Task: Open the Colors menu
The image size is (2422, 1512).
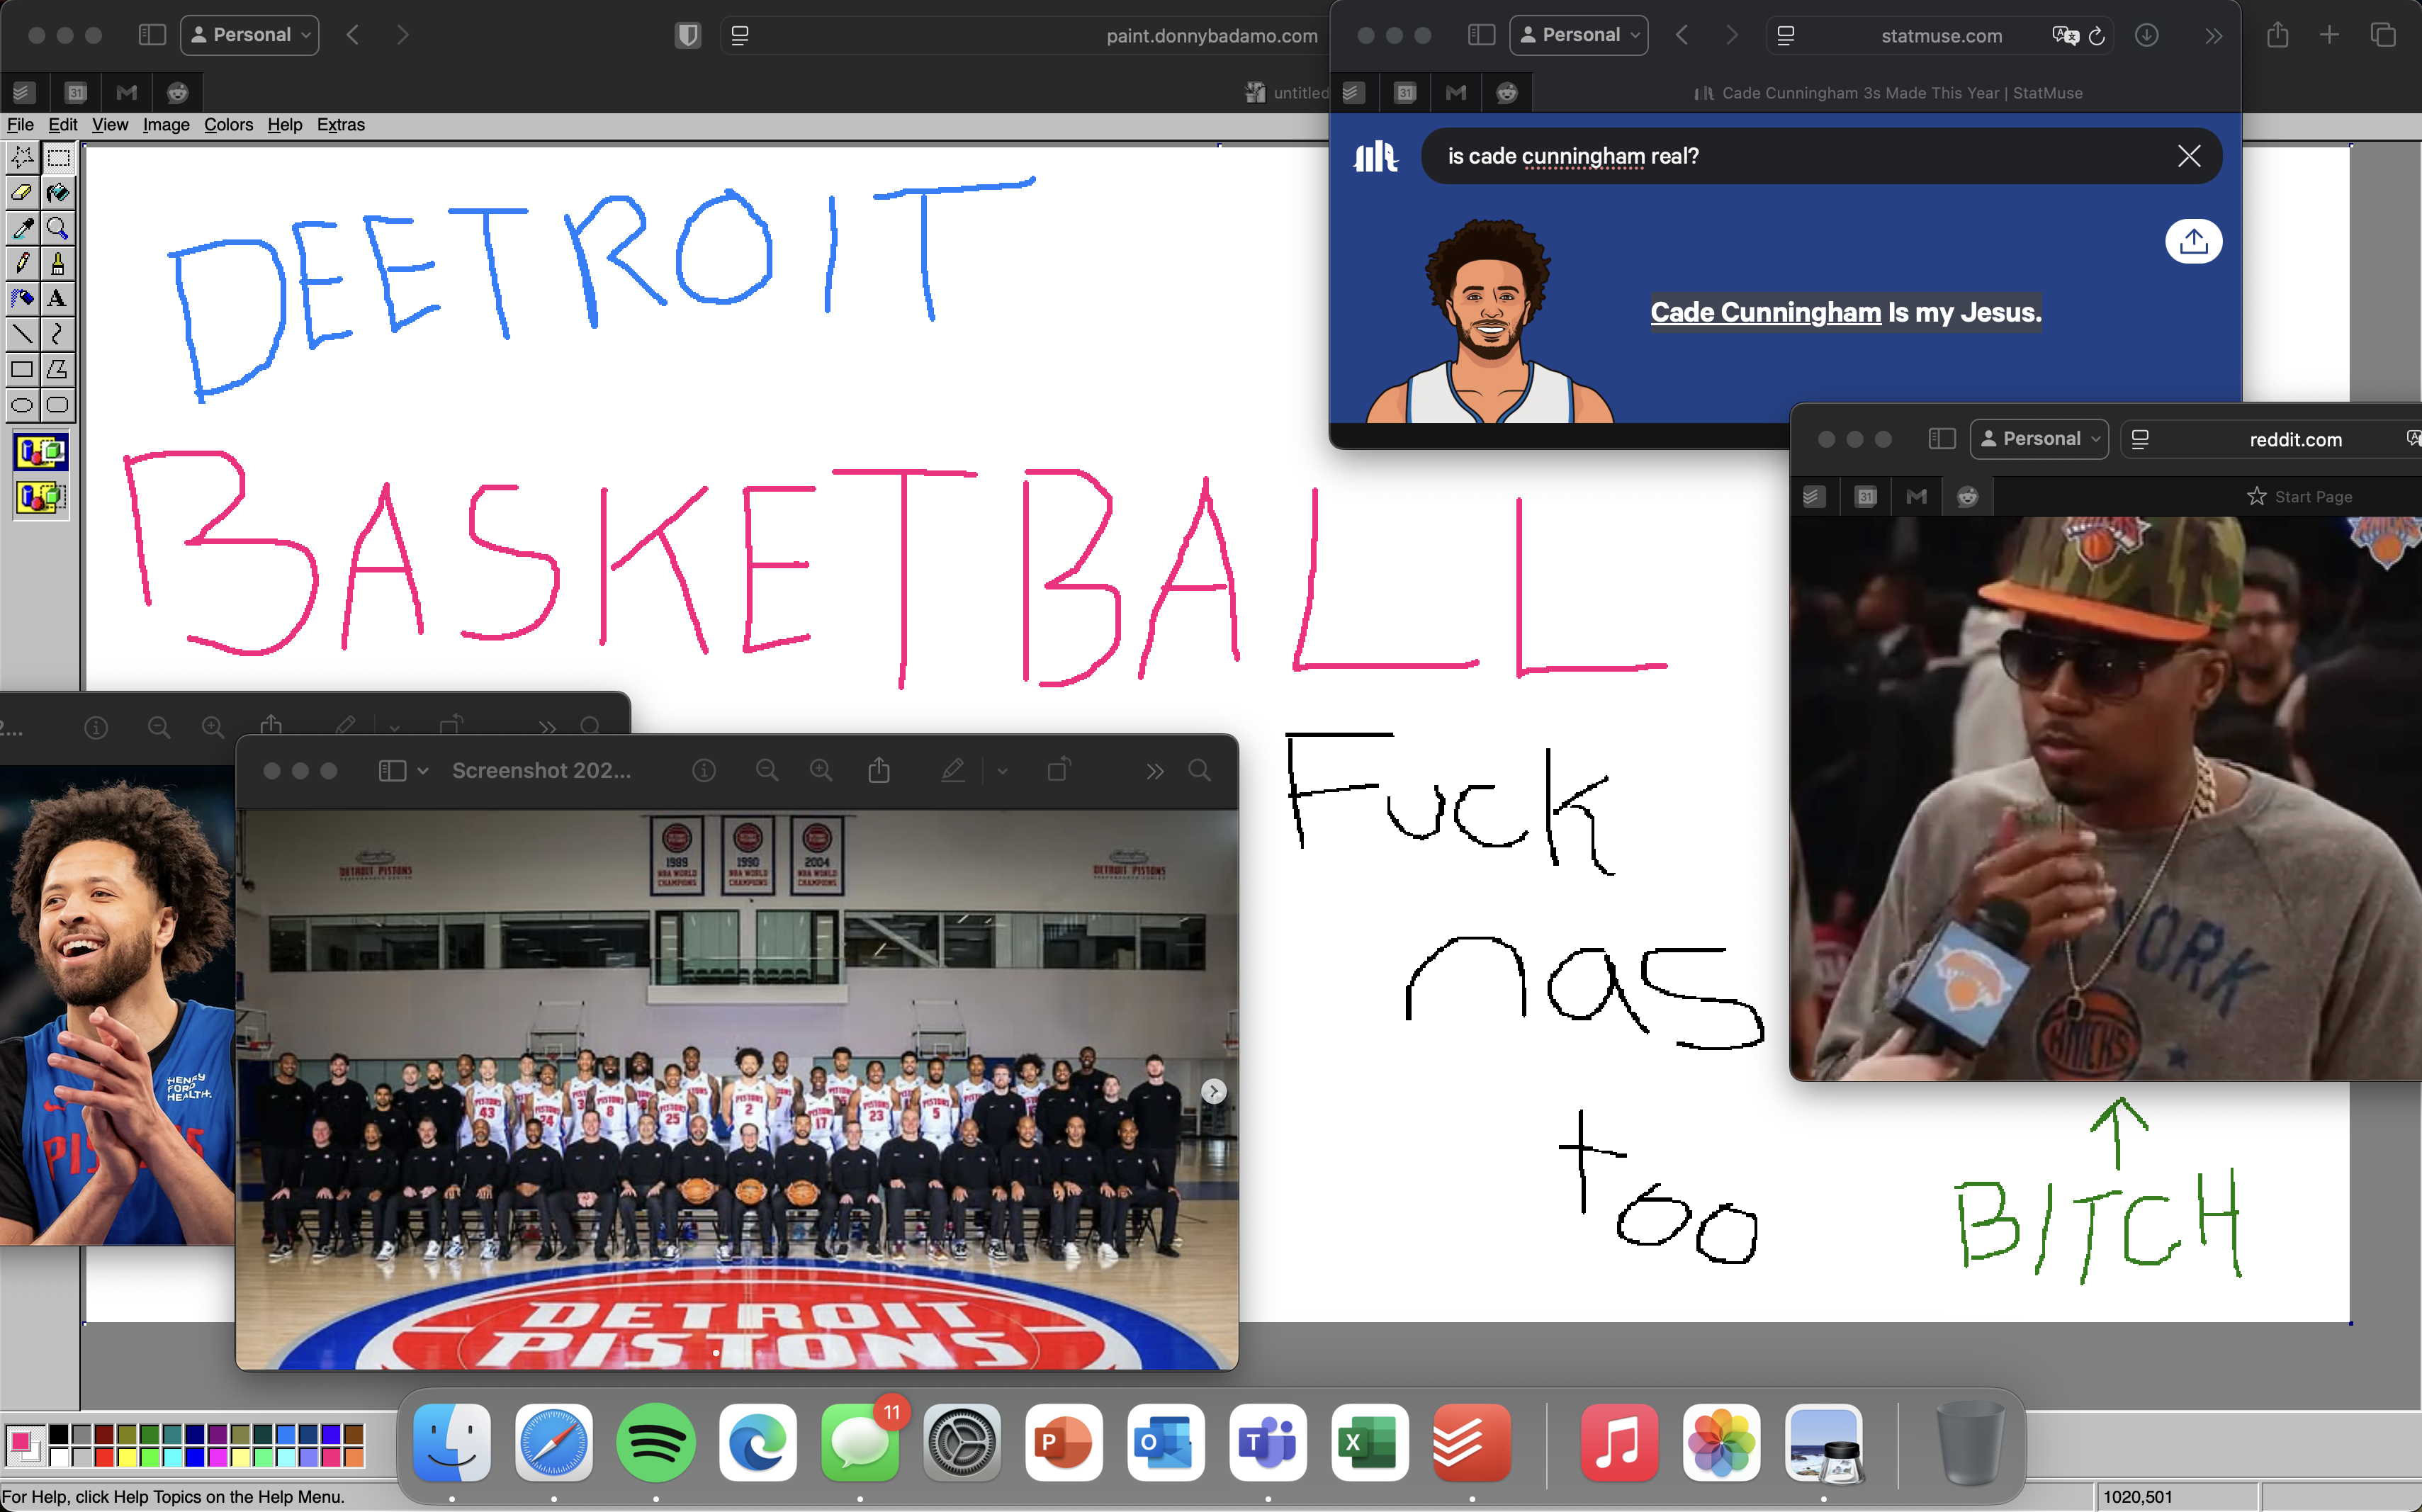Action: (228, 125)
